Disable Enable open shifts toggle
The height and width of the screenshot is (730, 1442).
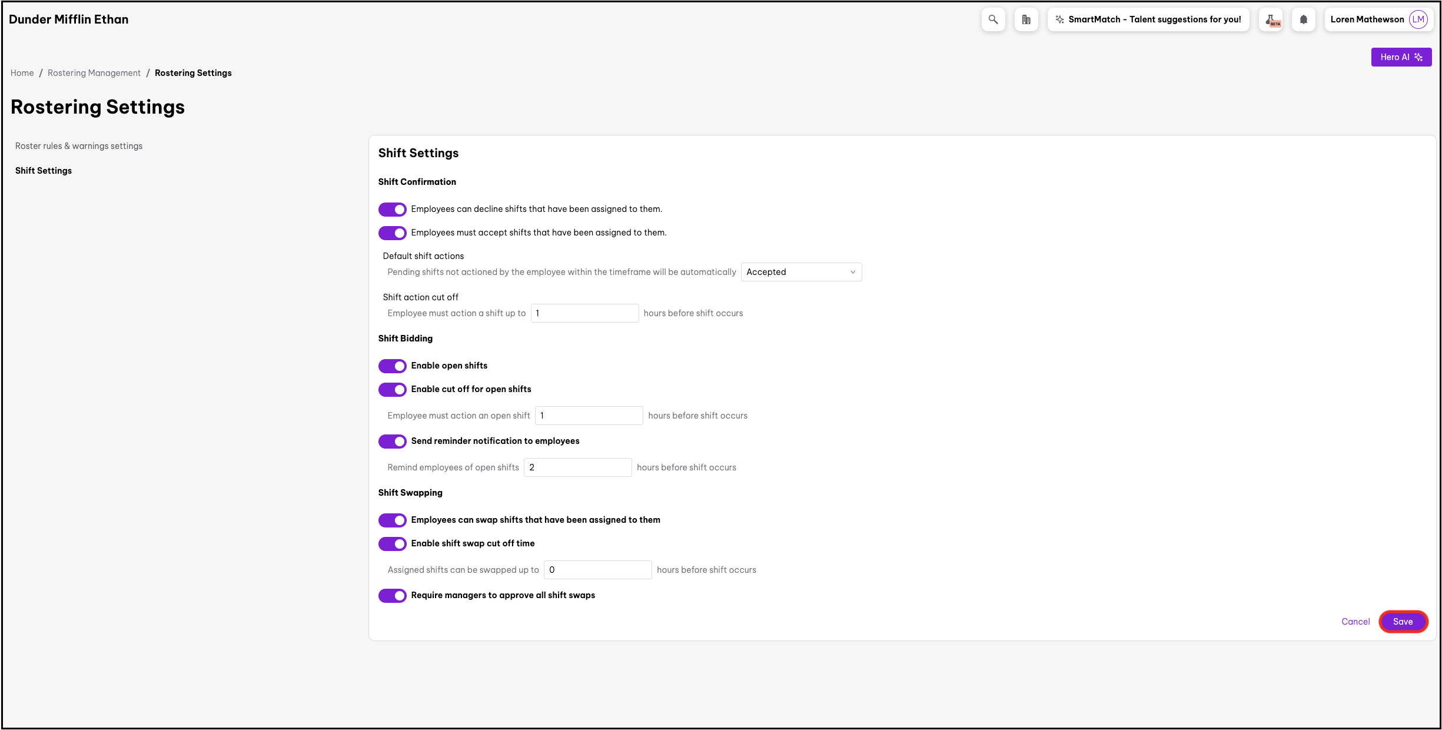click(392, 366)
